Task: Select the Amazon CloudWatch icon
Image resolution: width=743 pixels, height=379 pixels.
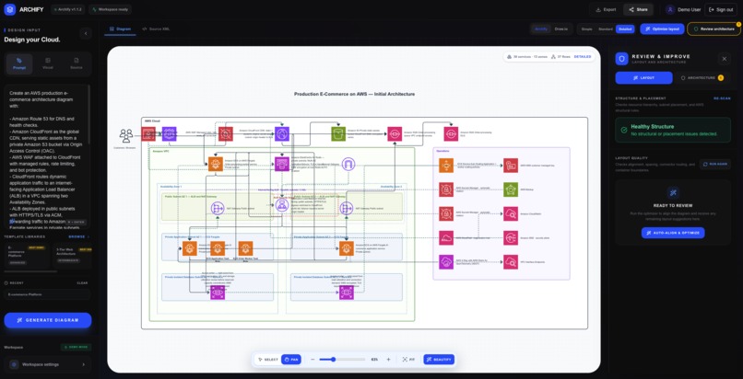Action: (x=511, y=213)
